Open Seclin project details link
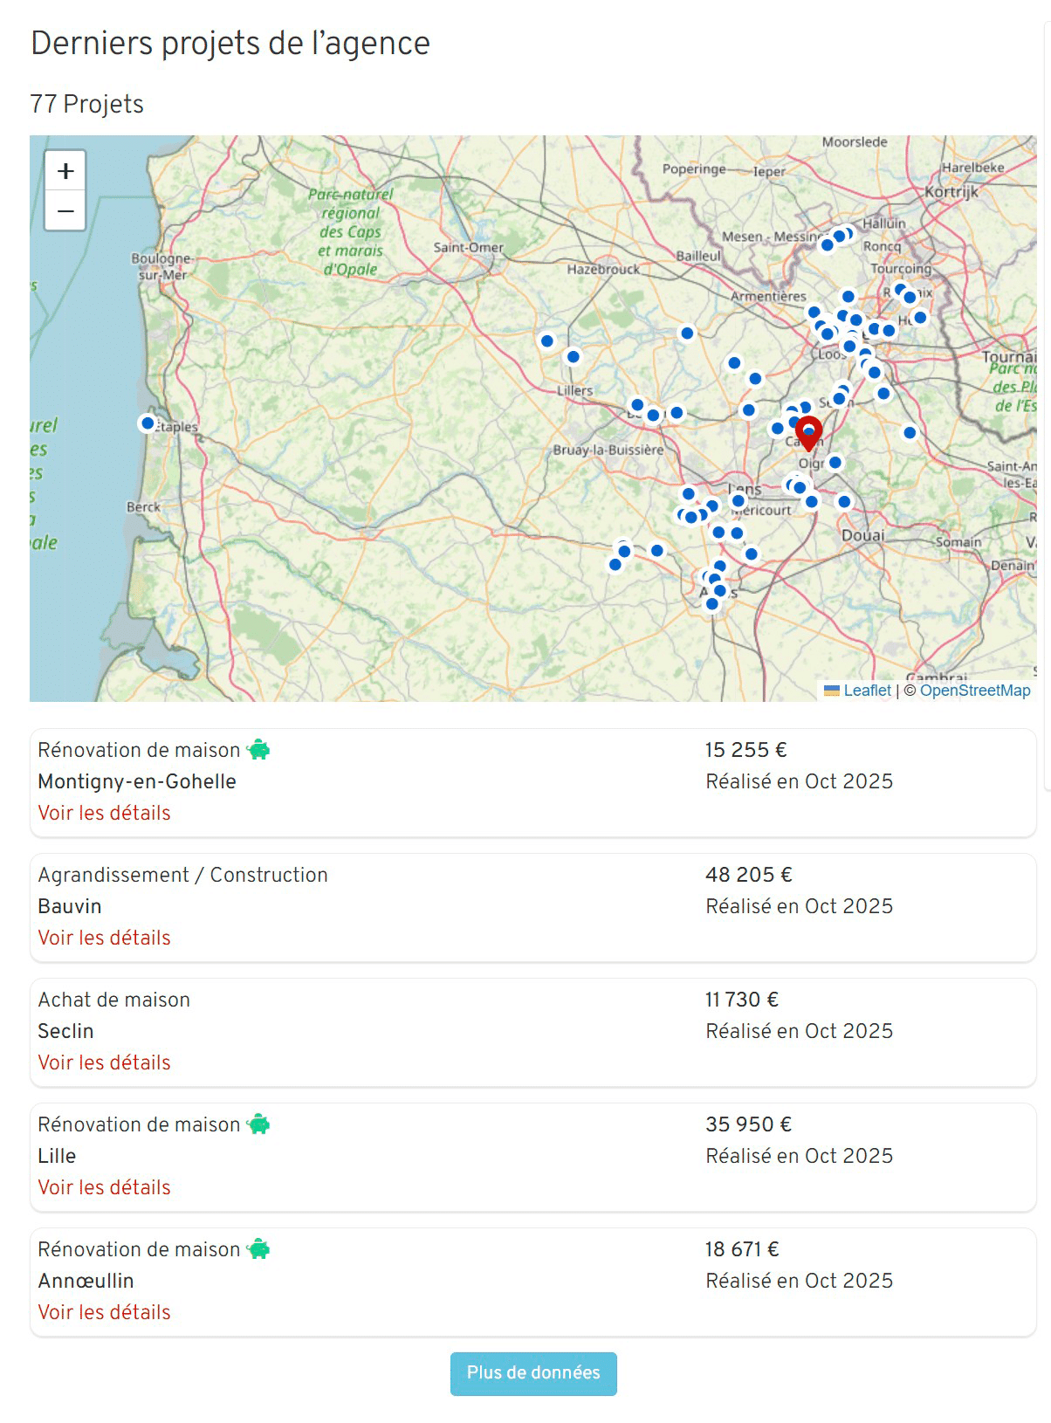Screen dimensions: 1051x1423 (104, 1062)
